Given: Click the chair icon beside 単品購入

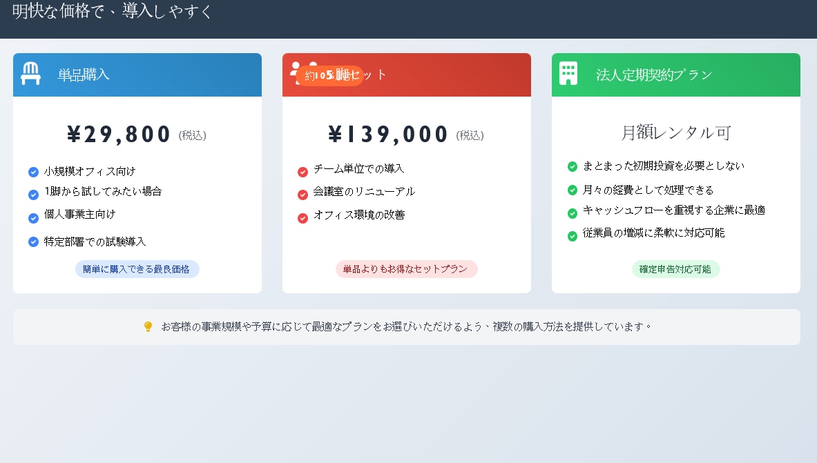Looking at the screenshot, I should point(31,73).
